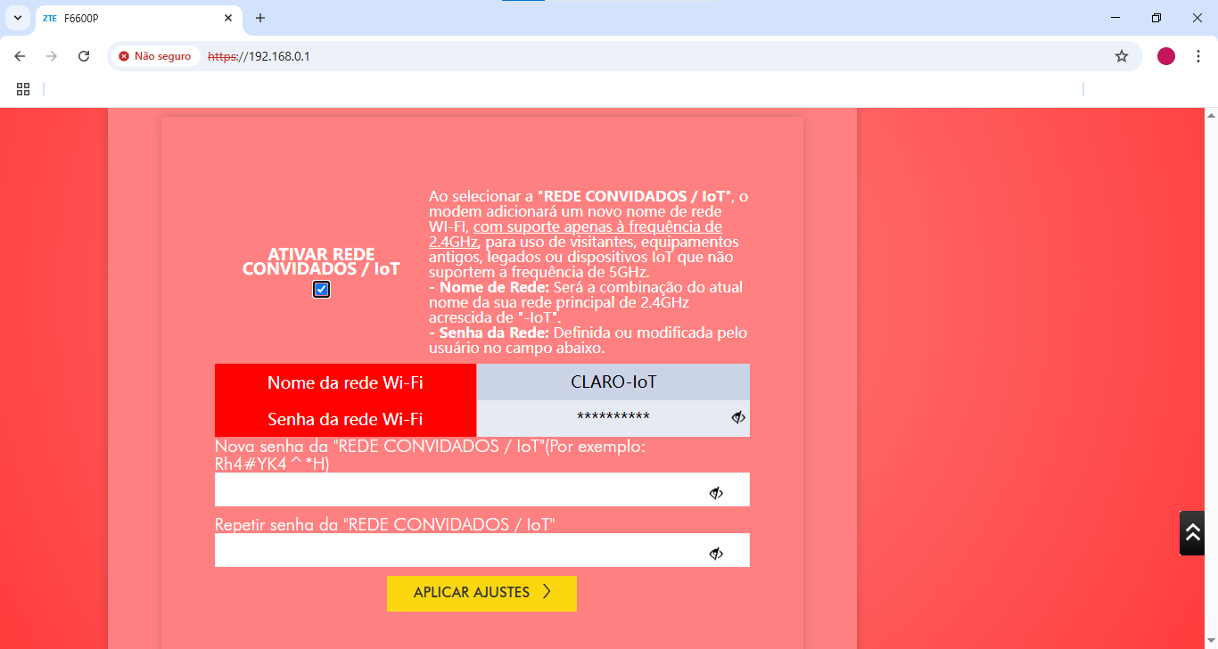Reveal the repeat password field text
The image size is (1218, 649).
tap(715, 554)
